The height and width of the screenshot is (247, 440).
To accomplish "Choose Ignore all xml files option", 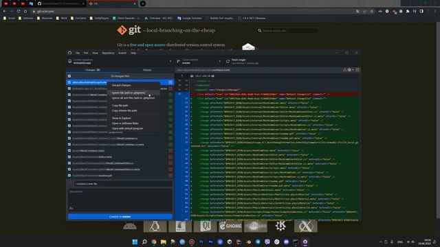I will coord(134,98).
